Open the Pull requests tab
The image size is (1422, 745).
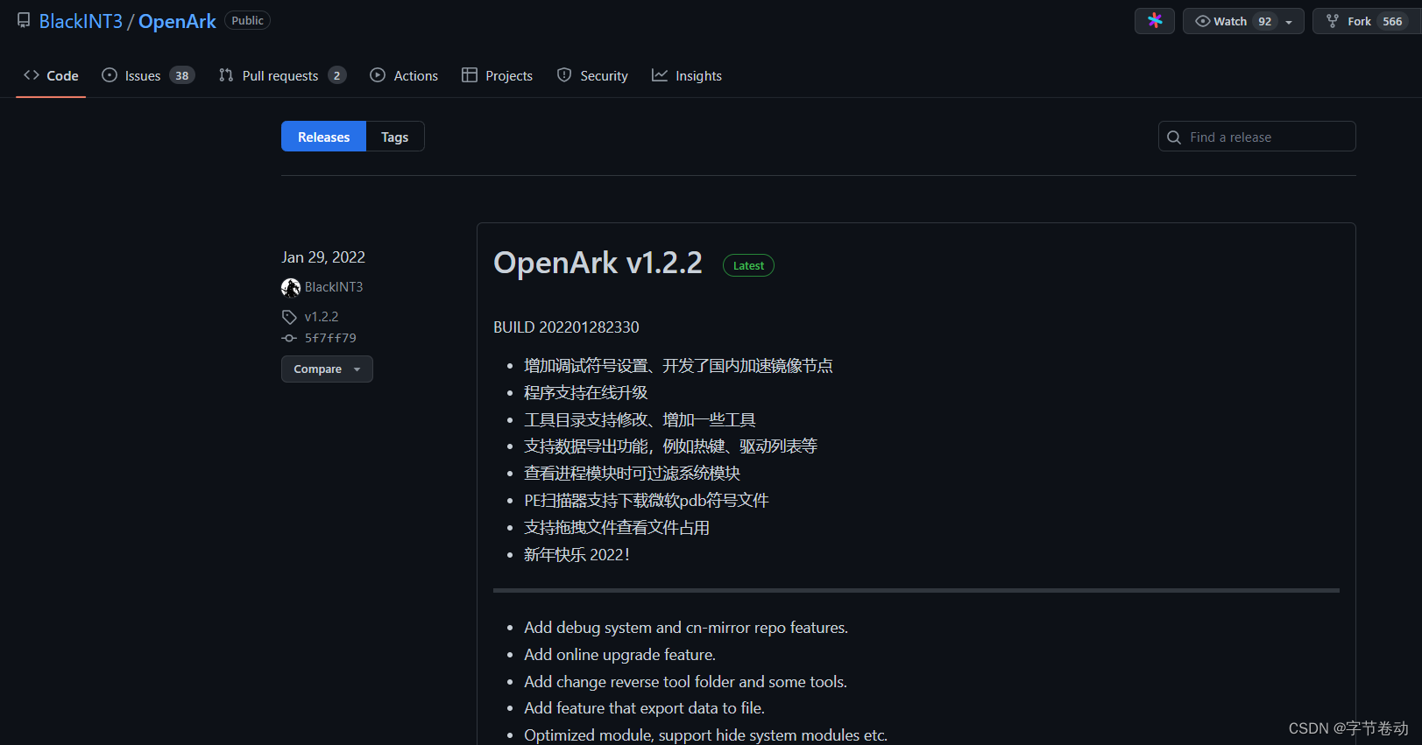(282, 76)
